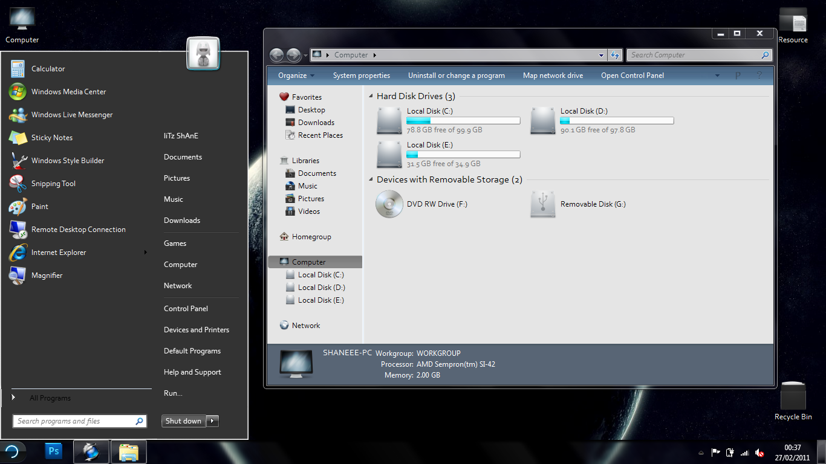The height and width of the screenshot is (464, 826).
Task: Open Games in Start menu
Action: 175,243
